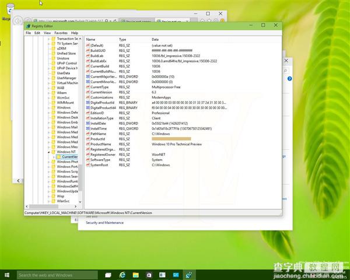Image resolution: width=350 pixels, height=280 pixels.
Task: Open the Store icon on taskbar
Action: 149,275
